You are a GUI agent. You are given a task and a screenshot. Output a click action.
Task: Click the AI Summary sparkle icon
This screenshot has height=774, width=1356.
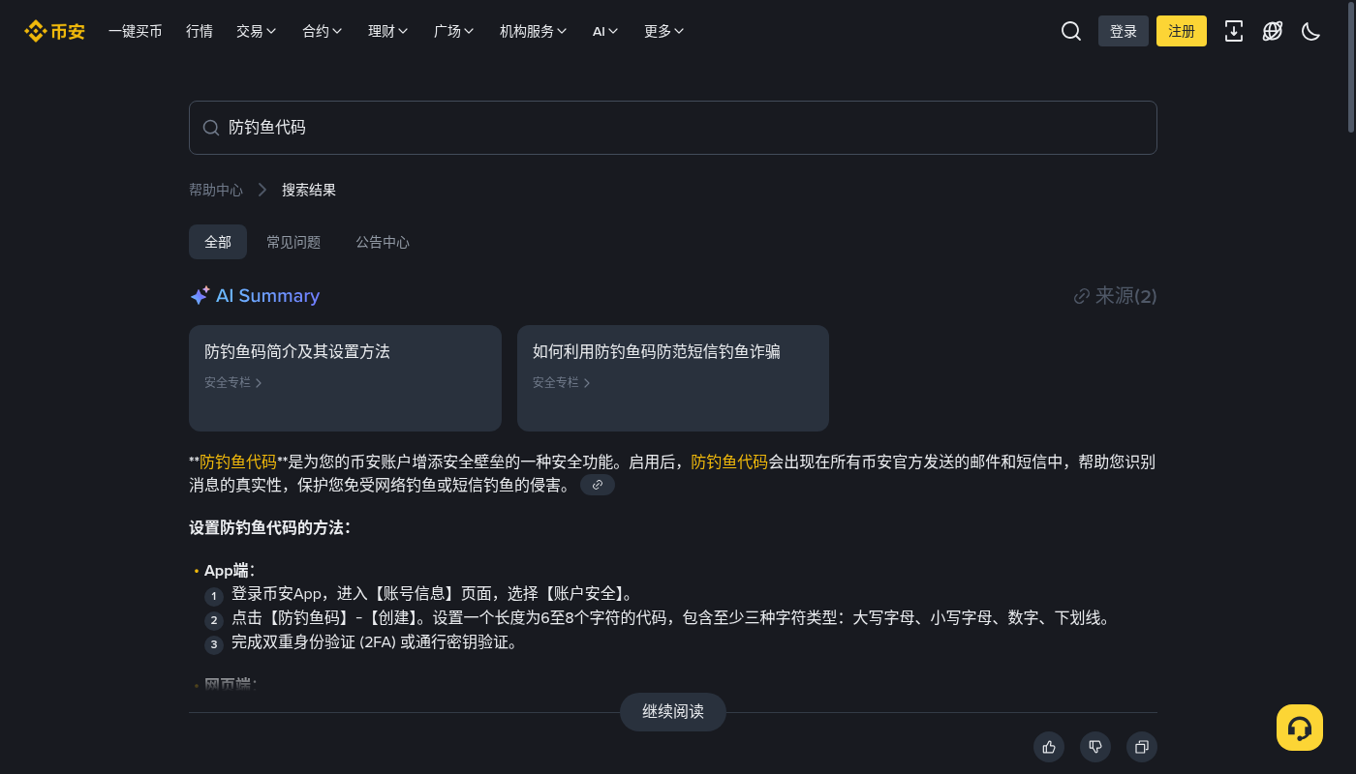200,296
